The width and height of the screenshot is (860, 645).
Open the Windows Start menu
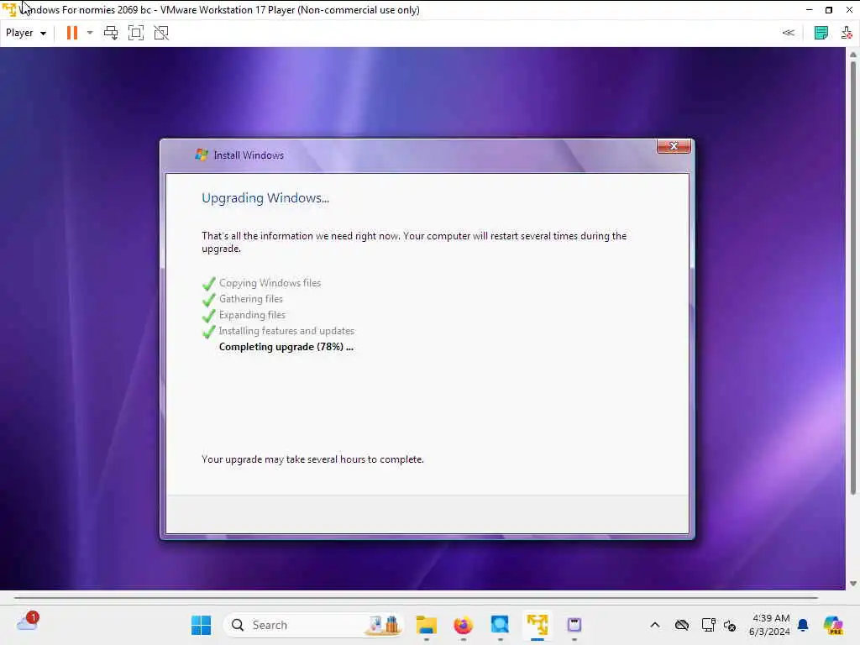tap(201, 625)
